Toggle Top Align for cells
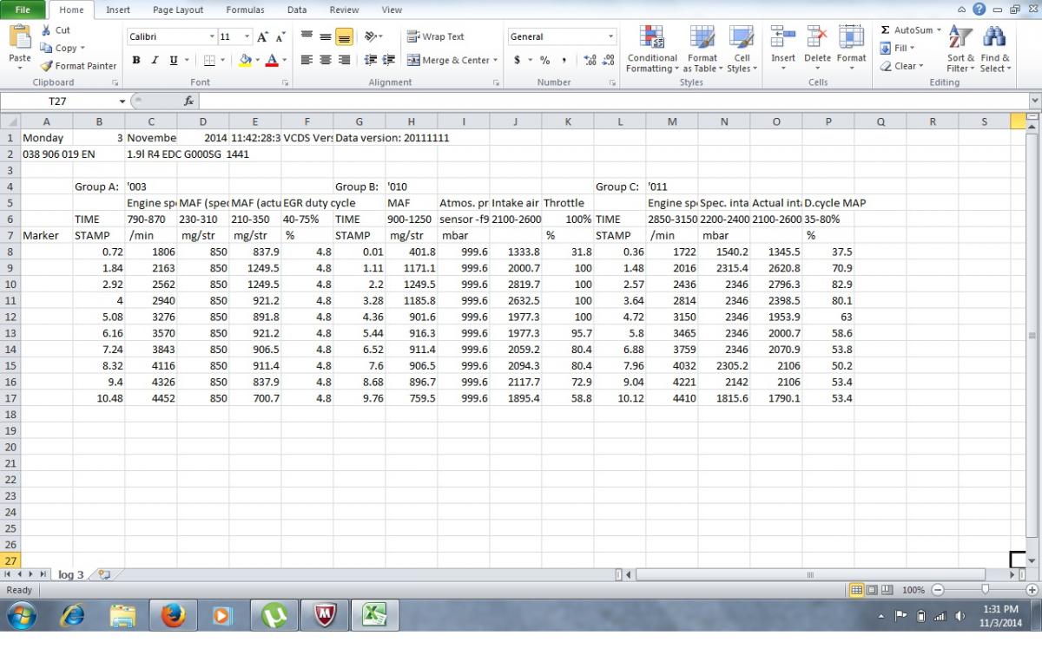The height and width of the screenshot is (668, 1042). pyautogui.click(x=307, y=37)
